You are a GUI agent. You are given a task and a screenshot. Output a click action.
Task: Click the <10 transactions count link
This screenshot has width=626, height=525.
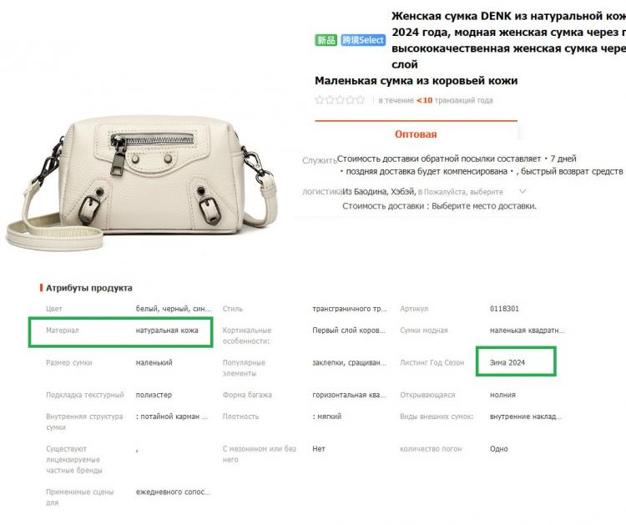coord(424,100)
